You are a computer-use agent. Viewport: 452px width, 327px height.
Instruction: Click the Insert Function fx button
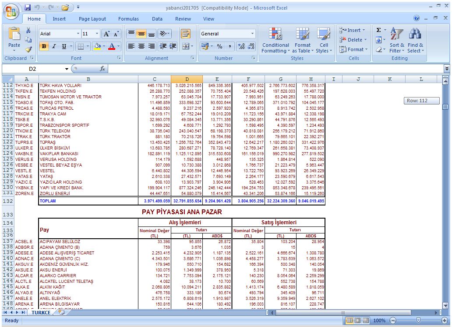[x=102, y=69]
